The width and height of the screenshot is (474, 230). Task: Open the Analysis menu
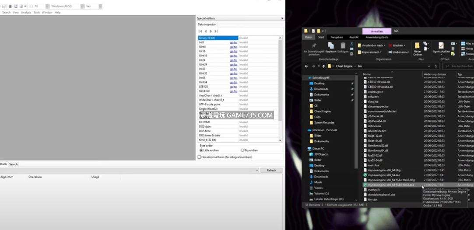[x=26, y=13]
